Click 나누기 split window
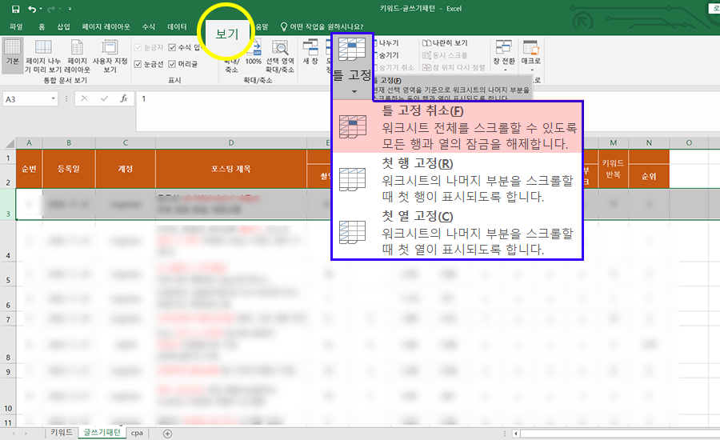Viewport: 720px width, 440px height. [388, 43]
